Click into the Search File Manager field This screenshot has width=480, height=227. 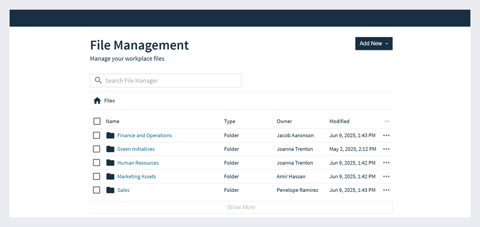point(170,80)
